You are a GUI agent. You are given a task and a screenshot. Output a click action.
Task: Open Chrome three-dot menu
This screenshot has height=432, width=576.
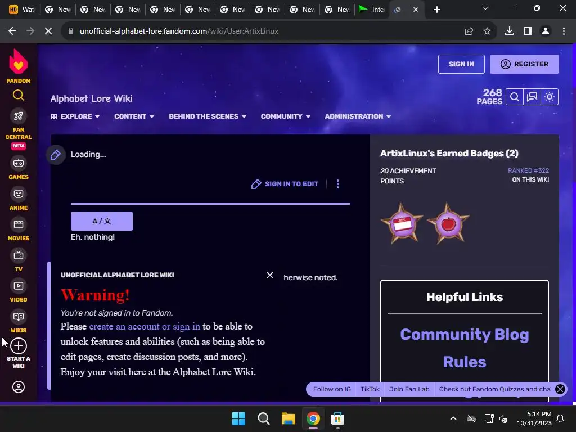click(x=564, y=31)
